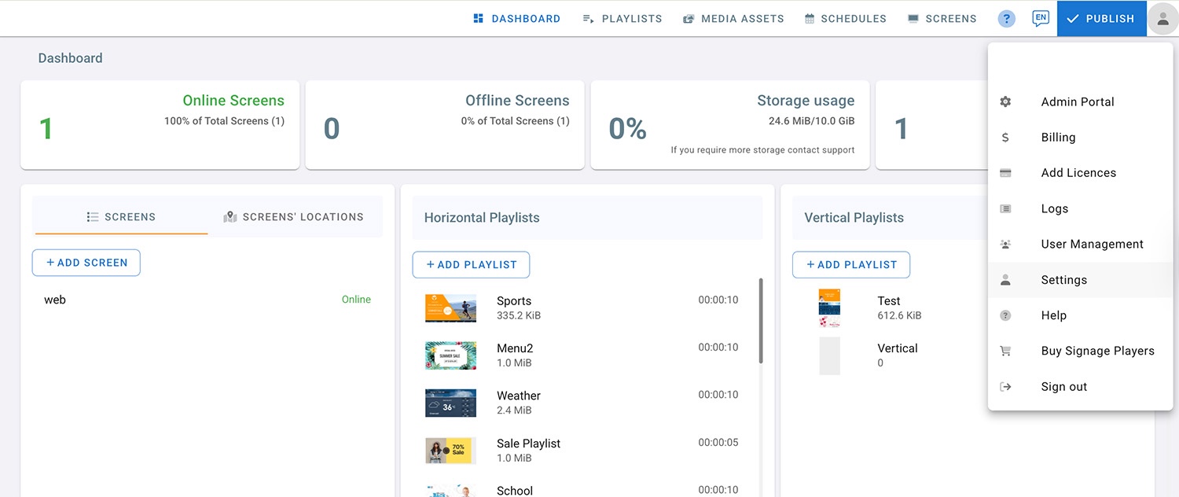Screen dimensions: 1179x497
Task: Click the Billing dollar sign icon
Action: pyautogui.click(x=1005, y=138)
